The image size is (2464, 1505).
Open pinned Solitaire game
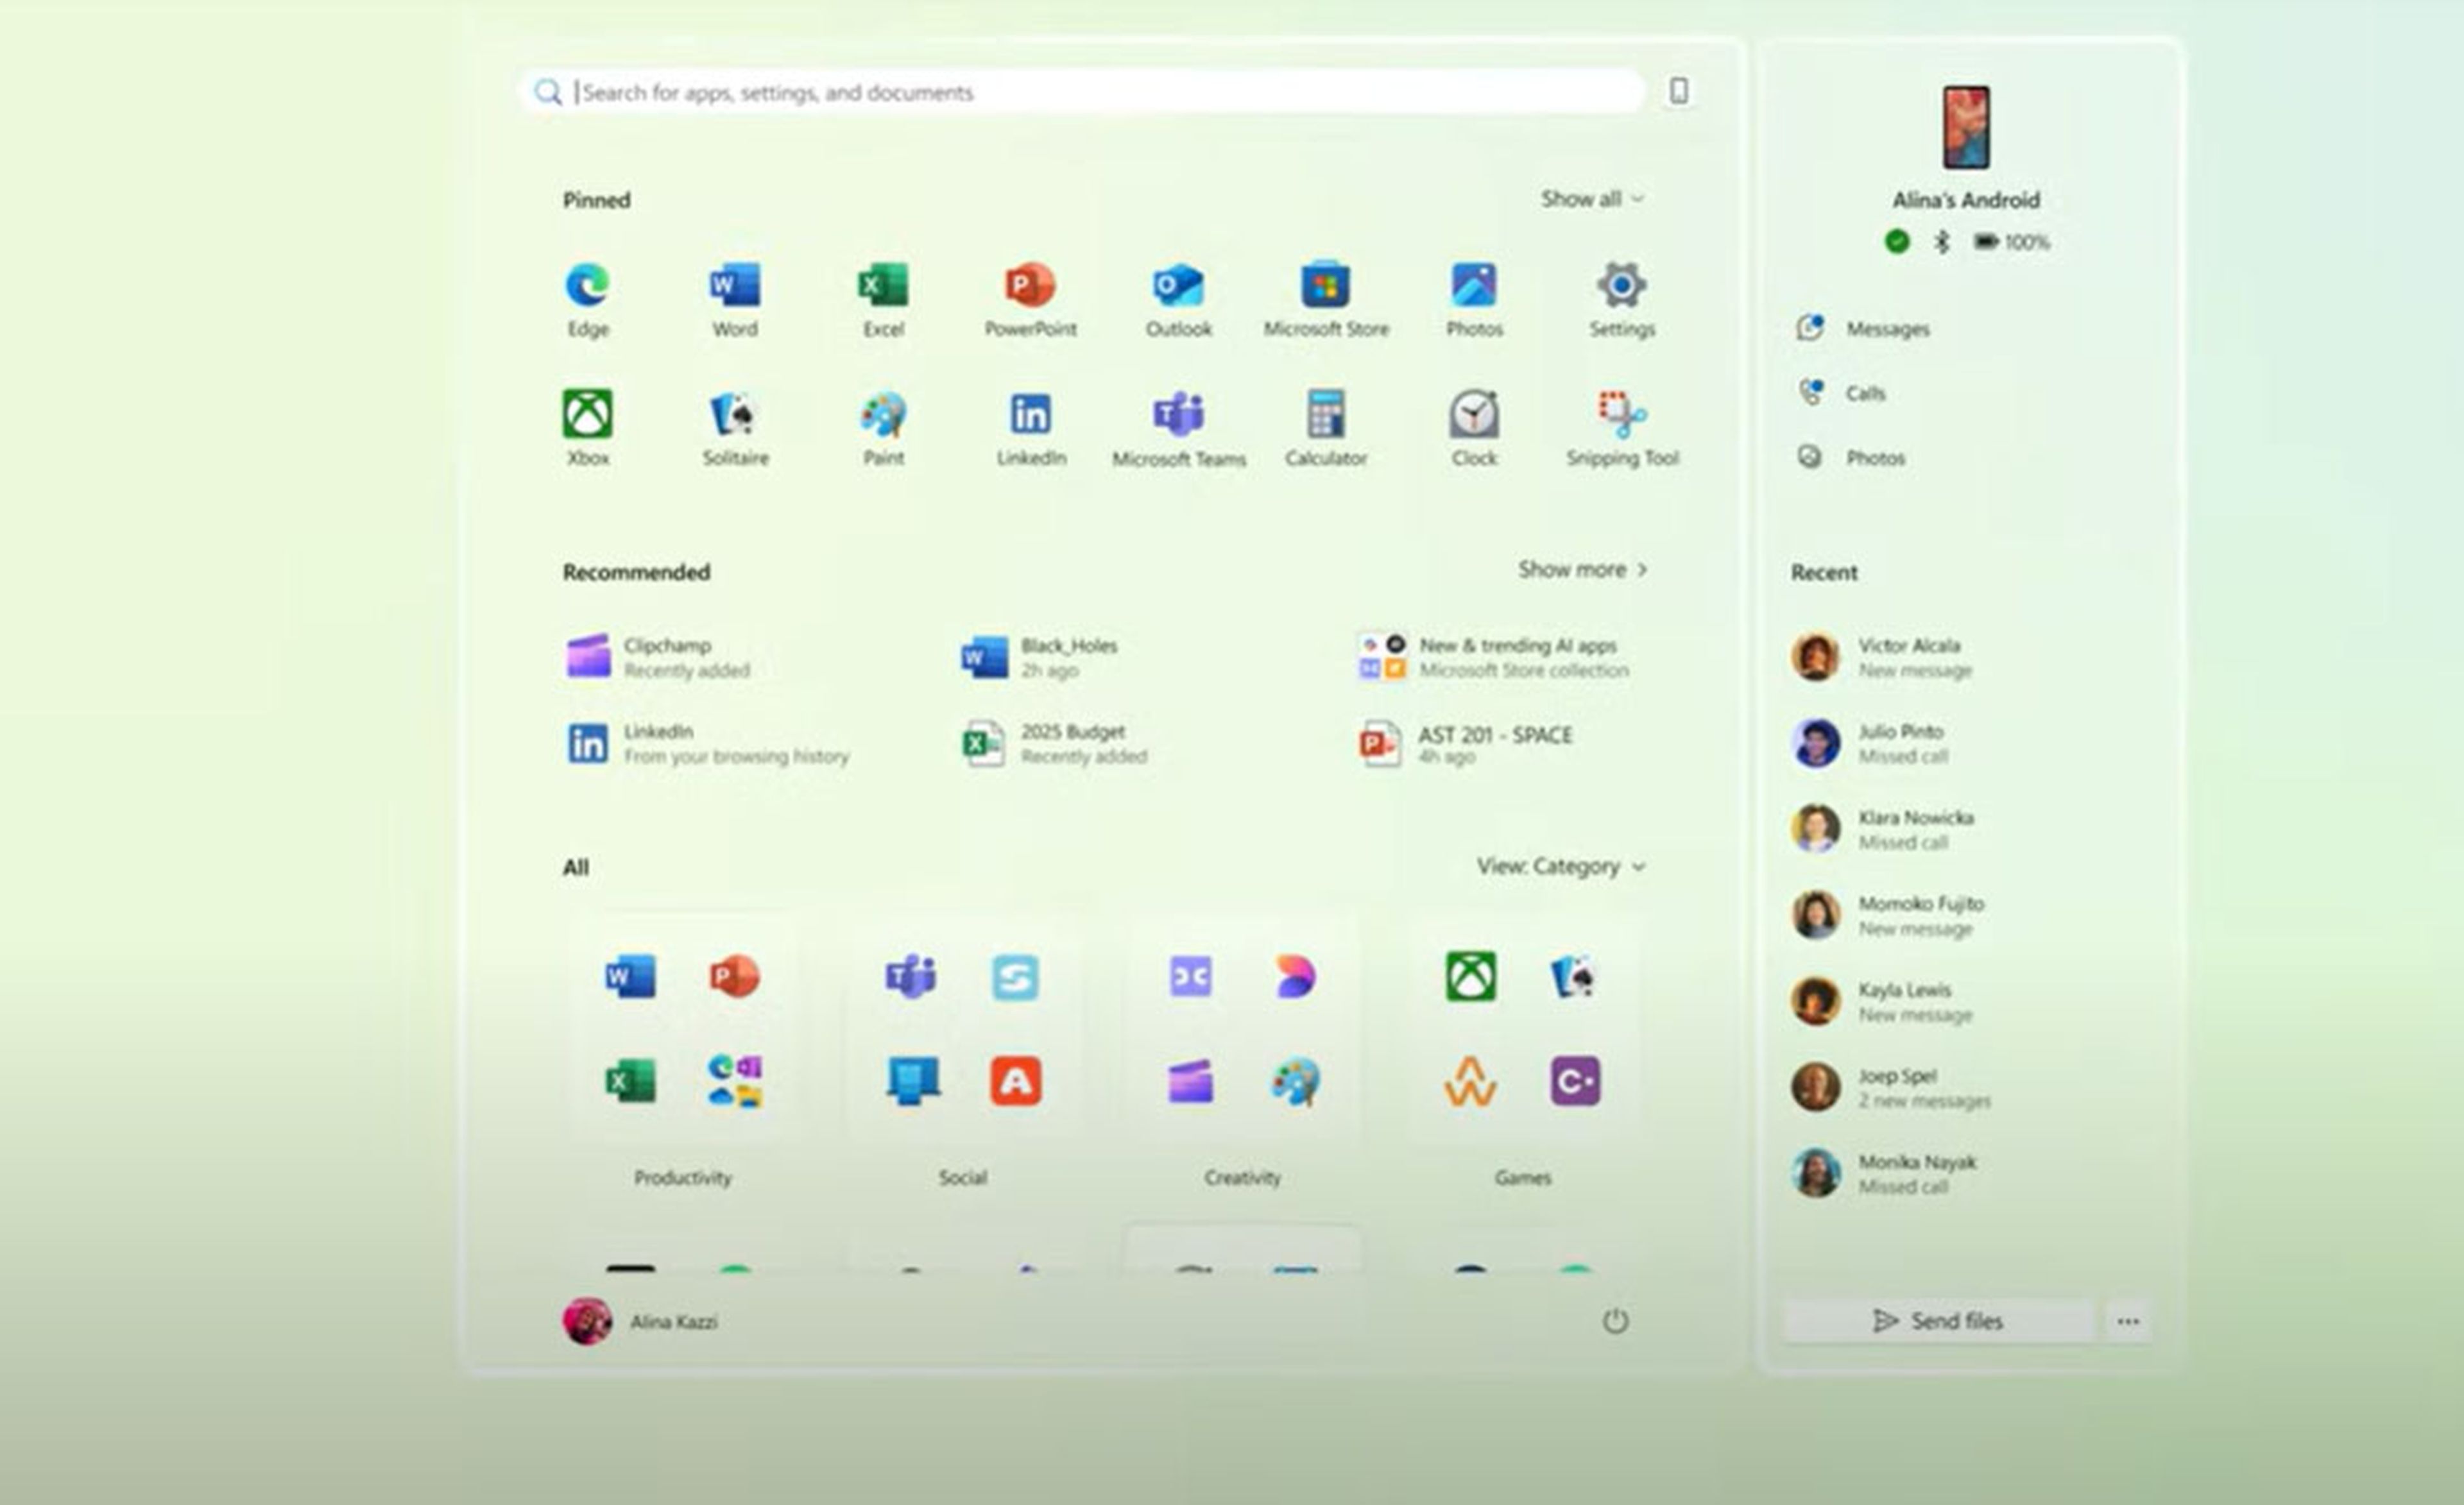tap(735, 428)
